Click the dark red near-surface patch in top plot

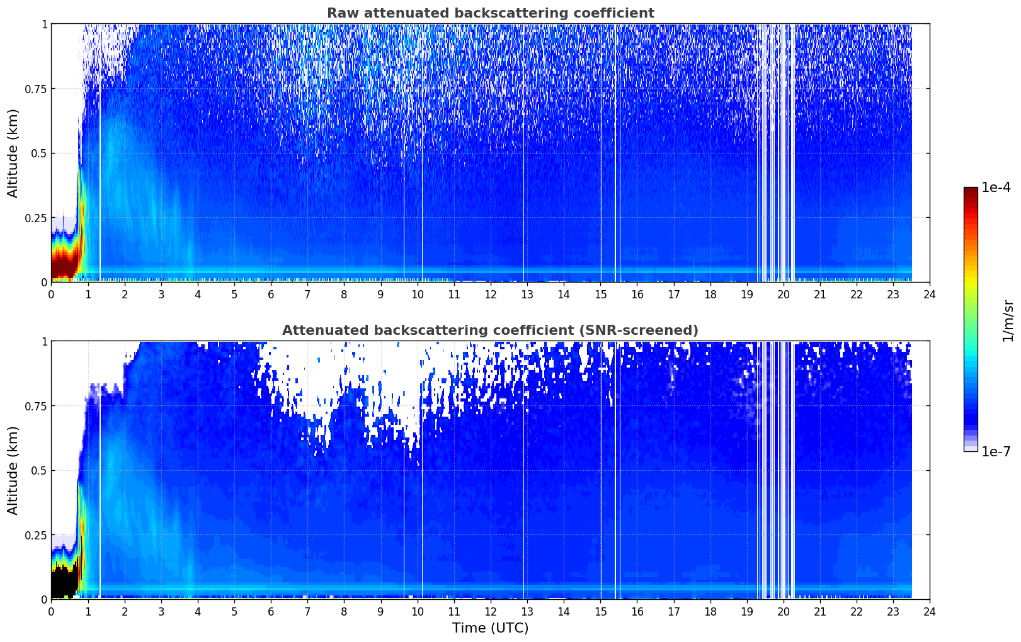(x=63, y=267)
